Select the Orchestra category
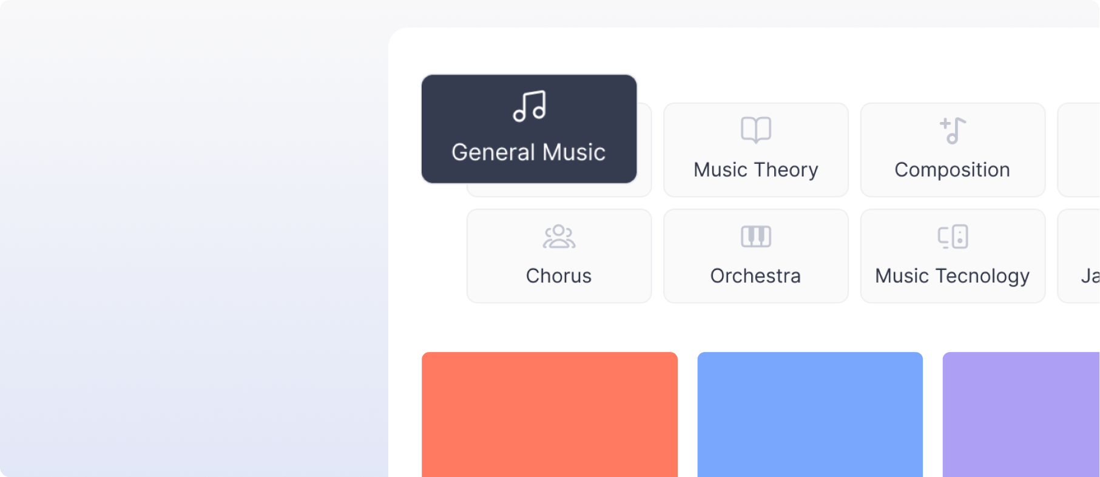1100x477 pixels. [755, 256]
